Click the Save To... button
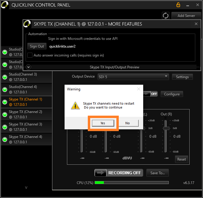The image size is (203, 198). [157, 173]
